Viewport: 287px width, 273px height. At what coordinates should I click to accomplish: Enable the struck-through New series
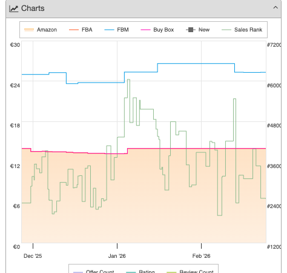pos(197,30)
